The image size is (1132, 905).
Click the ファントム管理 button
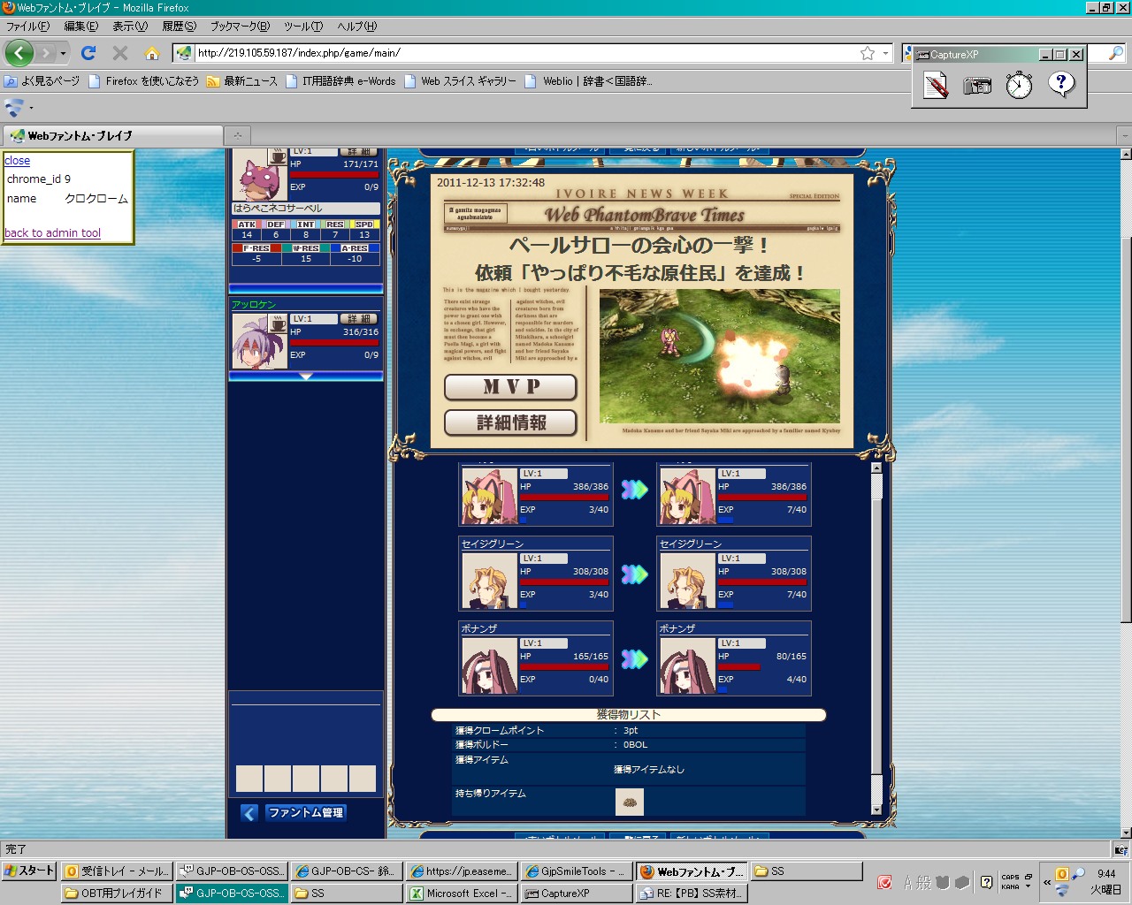[x=305, y=812]
